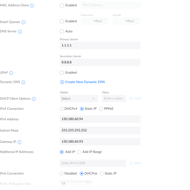Open the DHCP Option Select dropdown
Viewport: 190px width, 190px height.
tap(78, 99)
